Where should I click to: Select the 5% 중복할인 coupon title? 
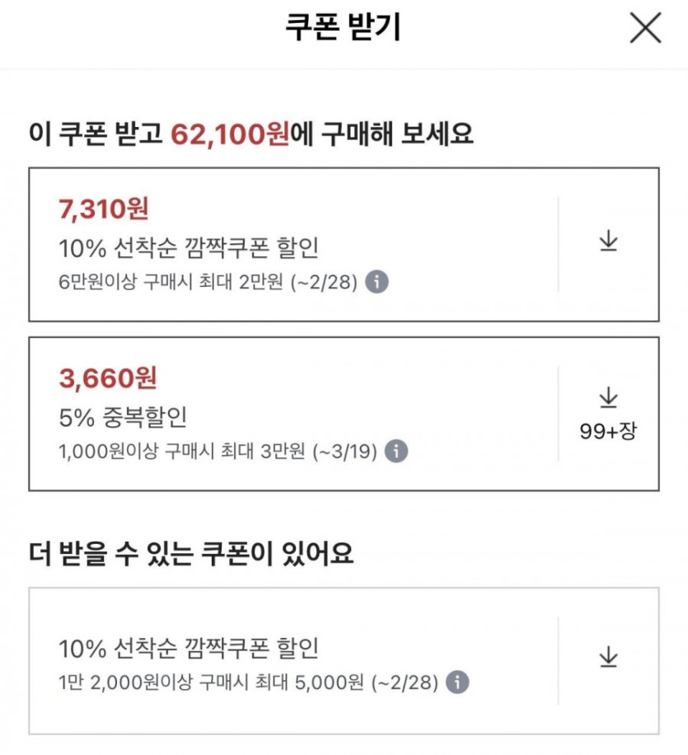pyautogui.click(x=123, y=417)
